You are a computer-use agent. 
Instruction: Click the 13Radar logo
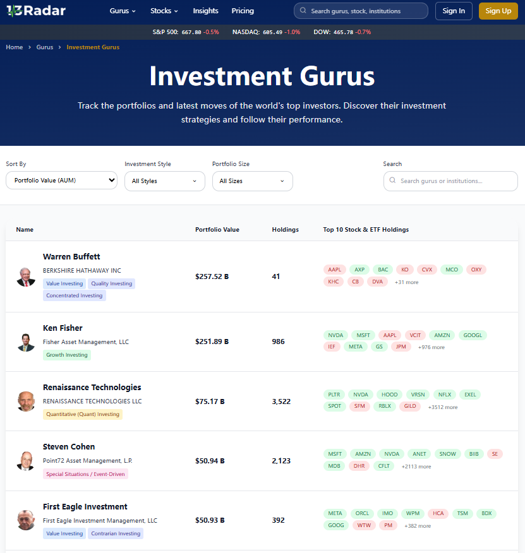pos(36,11)
